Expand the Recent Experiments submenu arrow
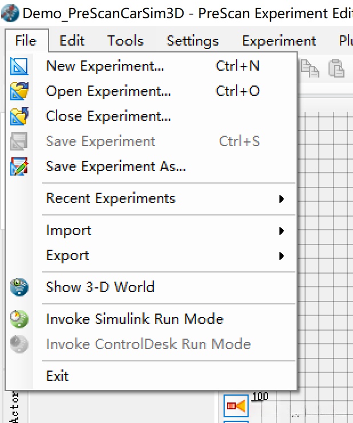 coord(281,199)
